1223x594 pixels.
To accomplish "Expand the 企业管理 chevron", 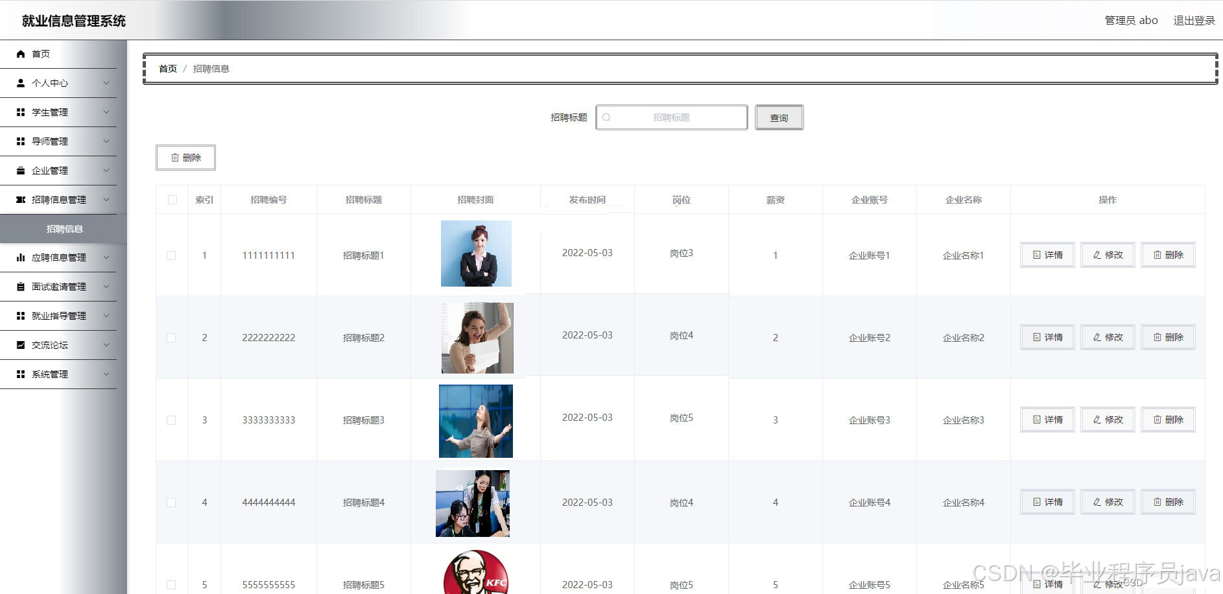I will click(106, 171).
